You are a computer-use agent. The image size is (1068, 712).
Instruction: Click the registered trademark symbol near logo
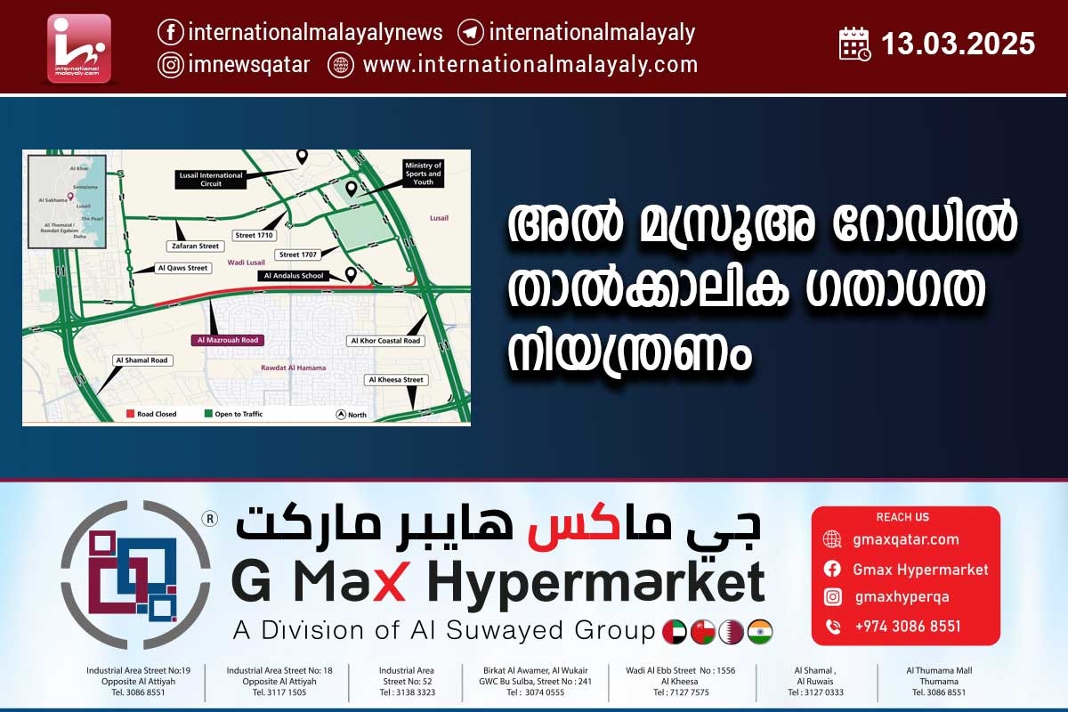210,518
